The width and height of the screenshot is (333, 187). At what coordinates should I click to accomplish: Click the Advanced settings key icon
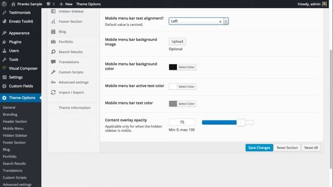(x=53, y=82)
